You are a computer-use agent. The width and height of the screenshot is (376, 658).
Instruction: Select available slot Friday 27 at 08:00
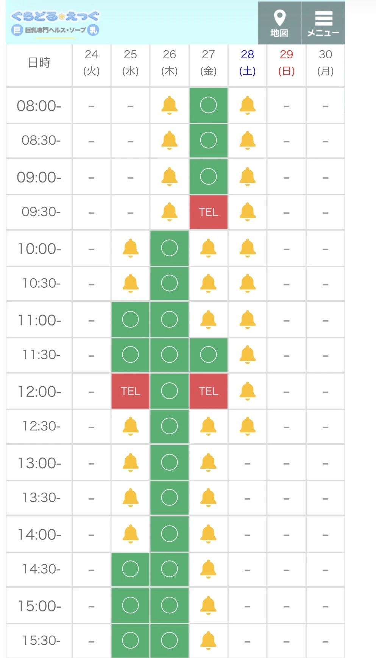pyautogui.click(x=208, y=105)
